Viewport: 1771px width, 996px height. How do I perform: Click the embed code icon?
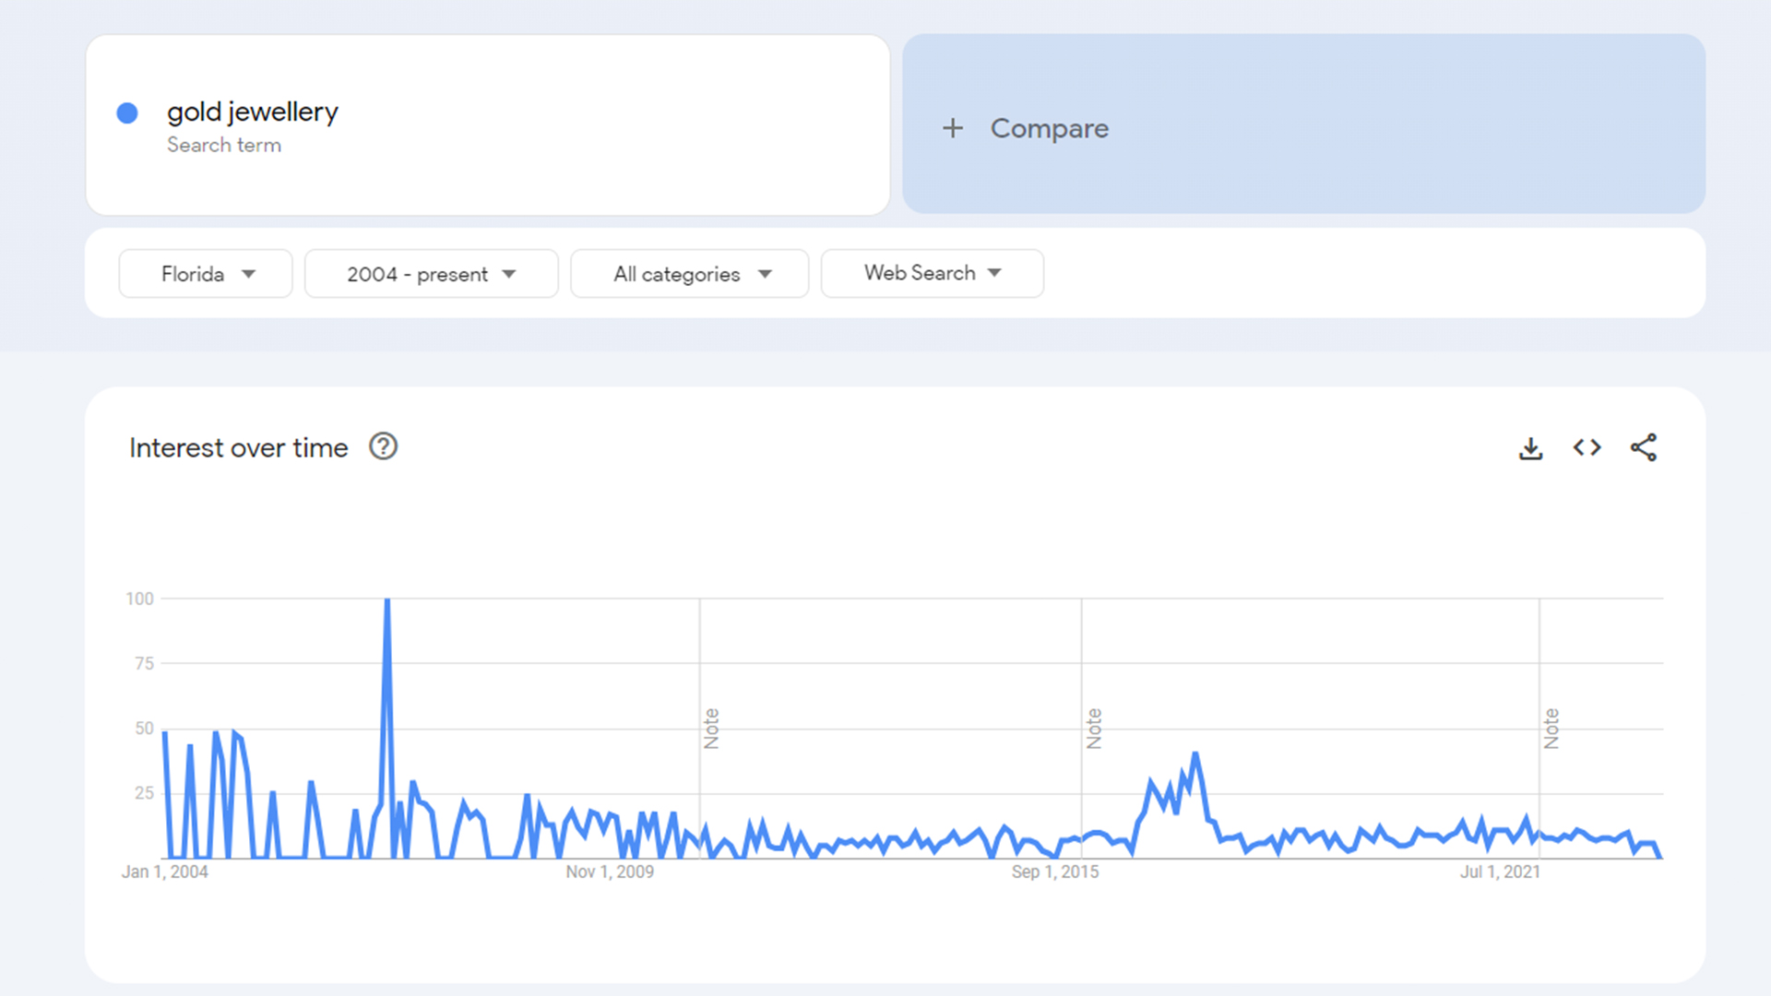click(x=1587, y=448)
